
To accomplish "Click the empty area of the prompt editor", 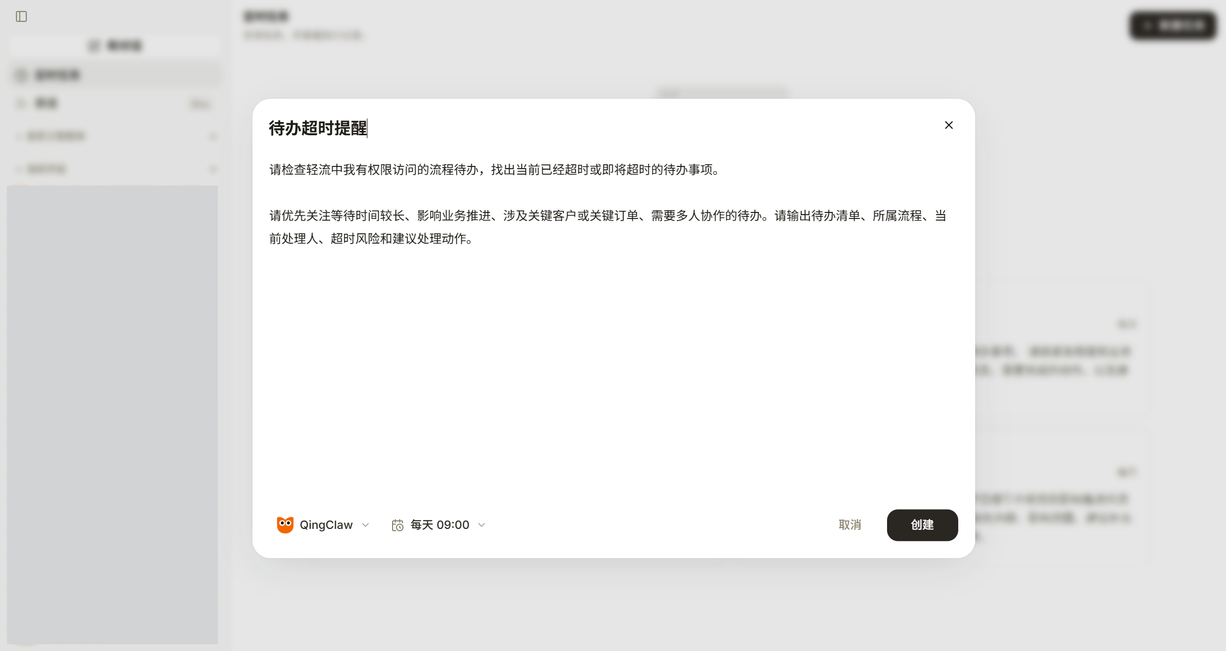I will (x=613, y=372).
